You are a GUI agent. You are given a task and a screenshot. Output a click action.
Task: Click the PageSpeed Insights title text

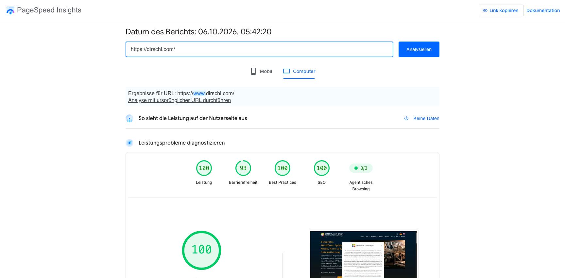[x=49, y=10]
